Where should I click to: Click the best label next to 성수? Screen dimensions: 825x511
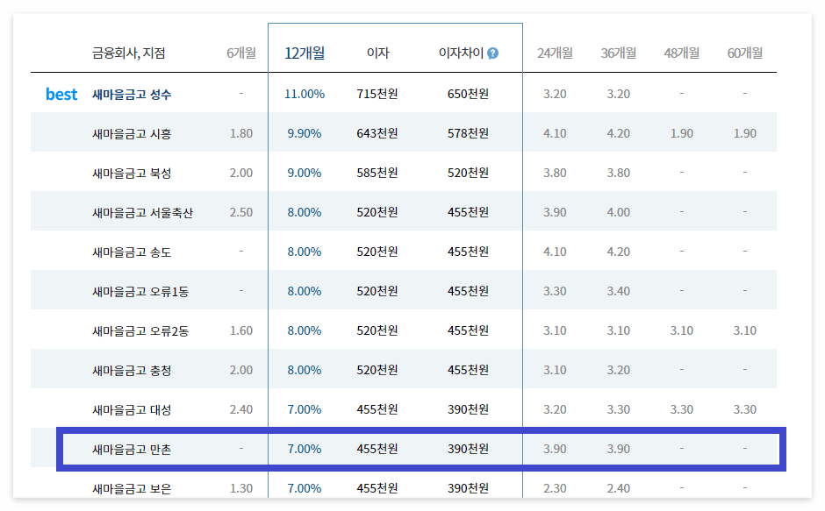61,94
